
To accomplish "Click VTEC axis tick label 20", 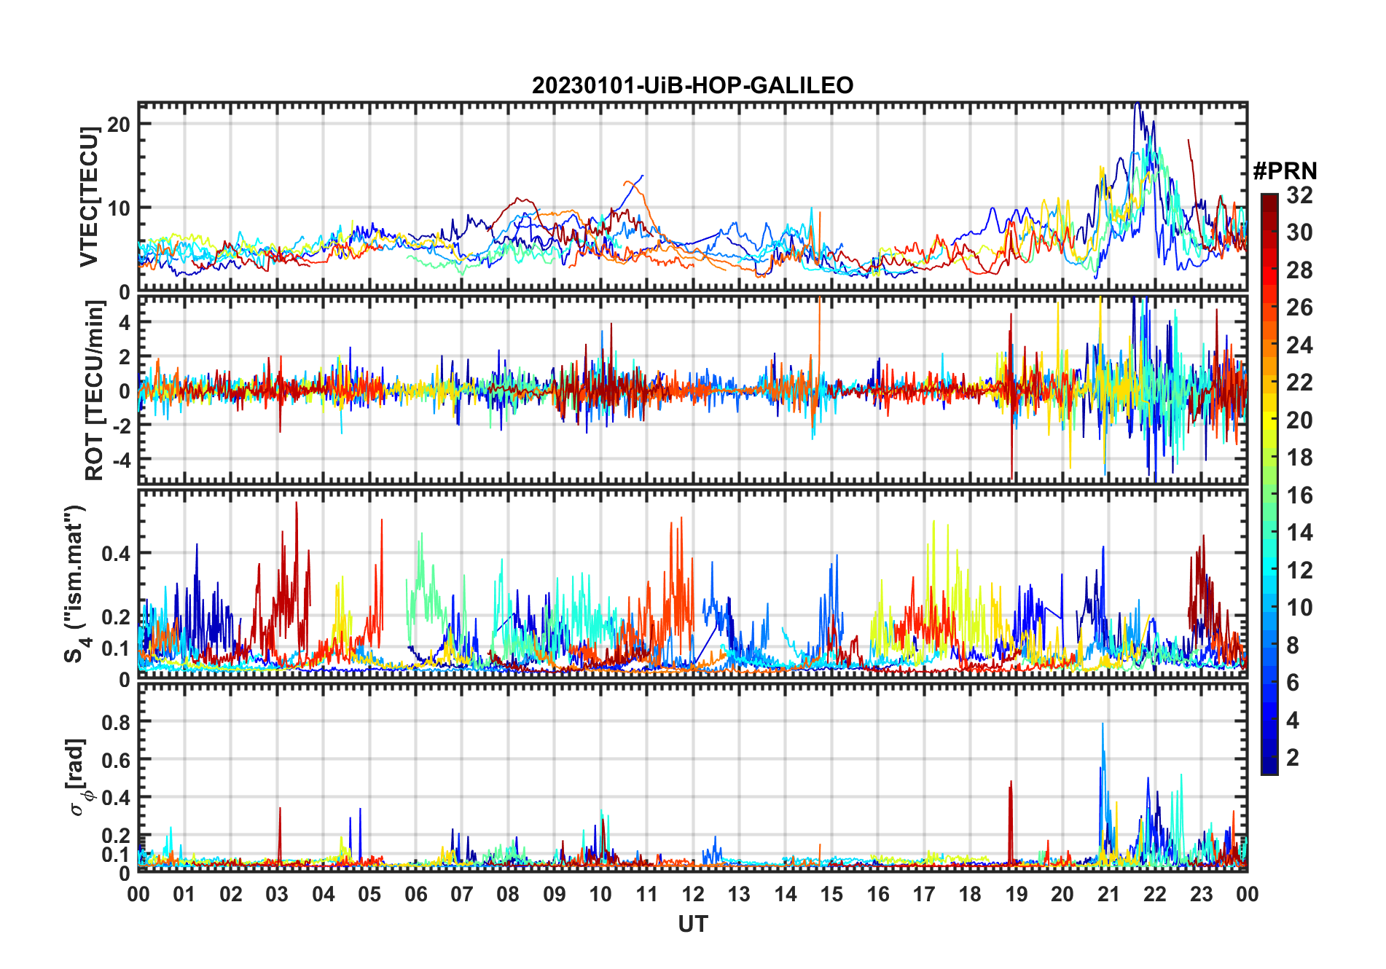I will point(119,125).
